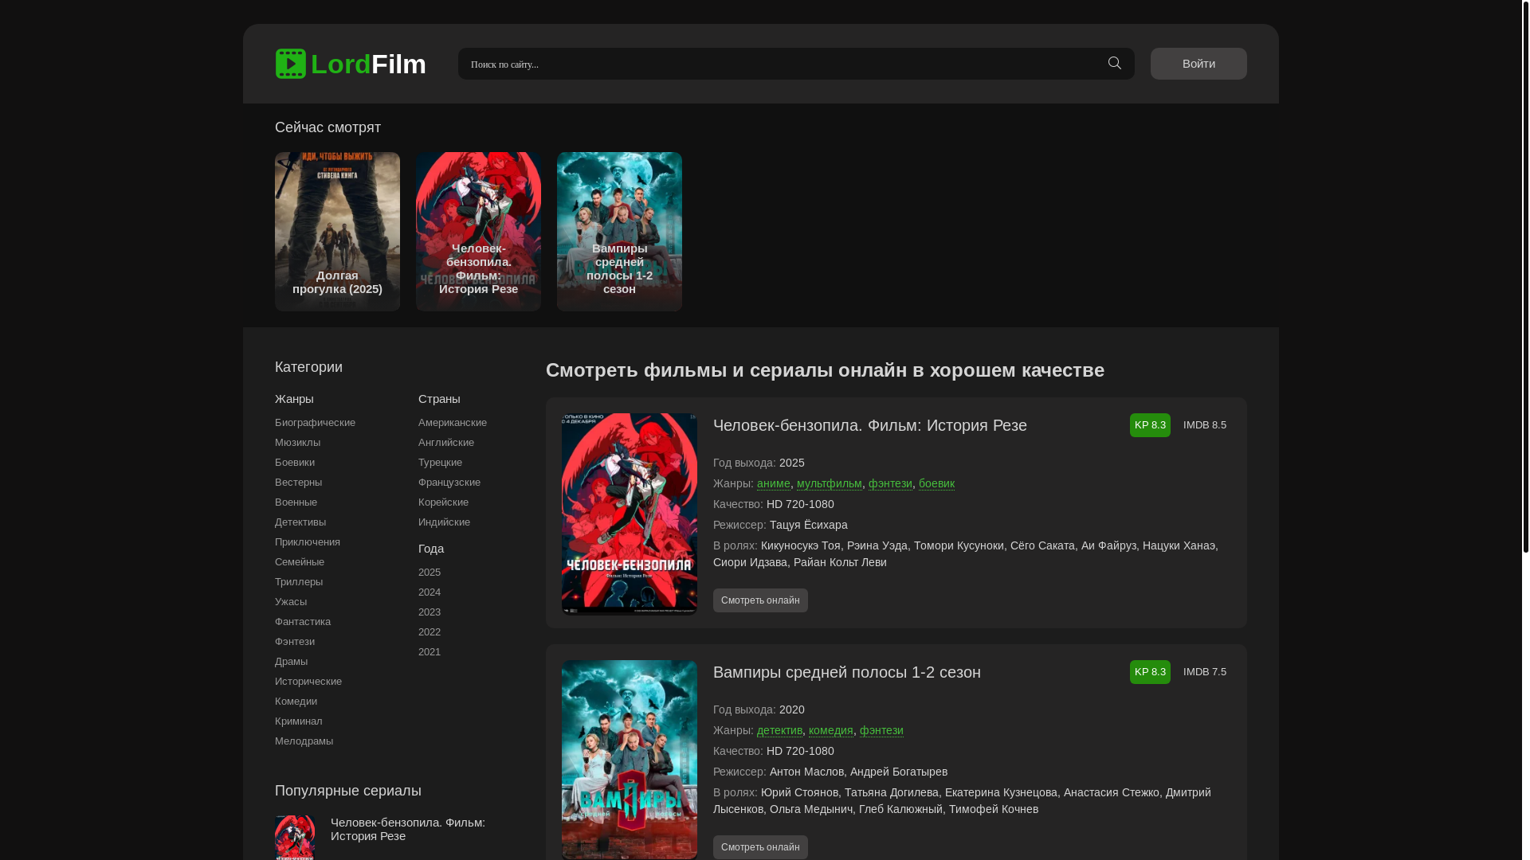
Task: Select Триллеры genre
Action: [x=299, y=582]
